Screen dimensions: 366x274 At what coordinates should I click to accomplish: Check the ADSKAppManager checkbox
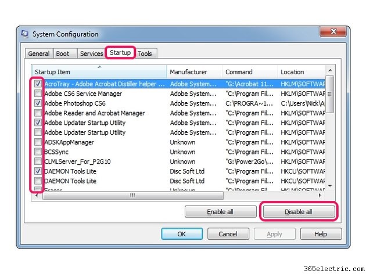38,142
